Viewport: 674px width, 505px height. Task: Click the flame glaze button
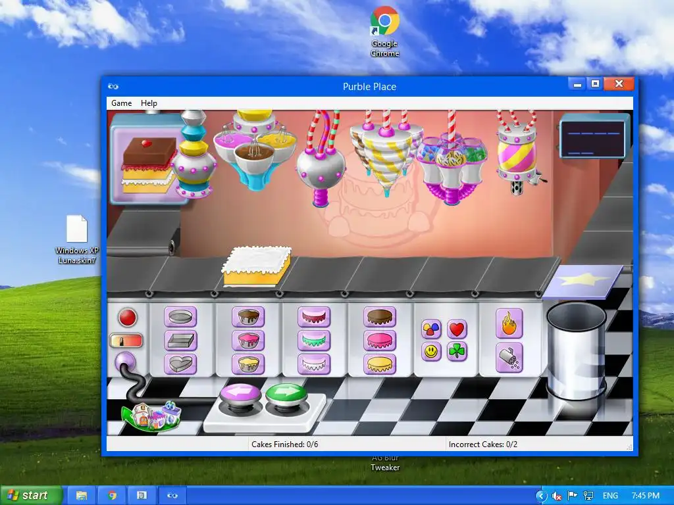(509, 324)
